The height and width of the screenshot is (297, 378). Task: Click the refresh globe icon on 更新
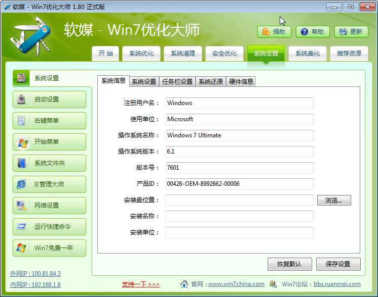pyautogui.click(x=343, y=32)
